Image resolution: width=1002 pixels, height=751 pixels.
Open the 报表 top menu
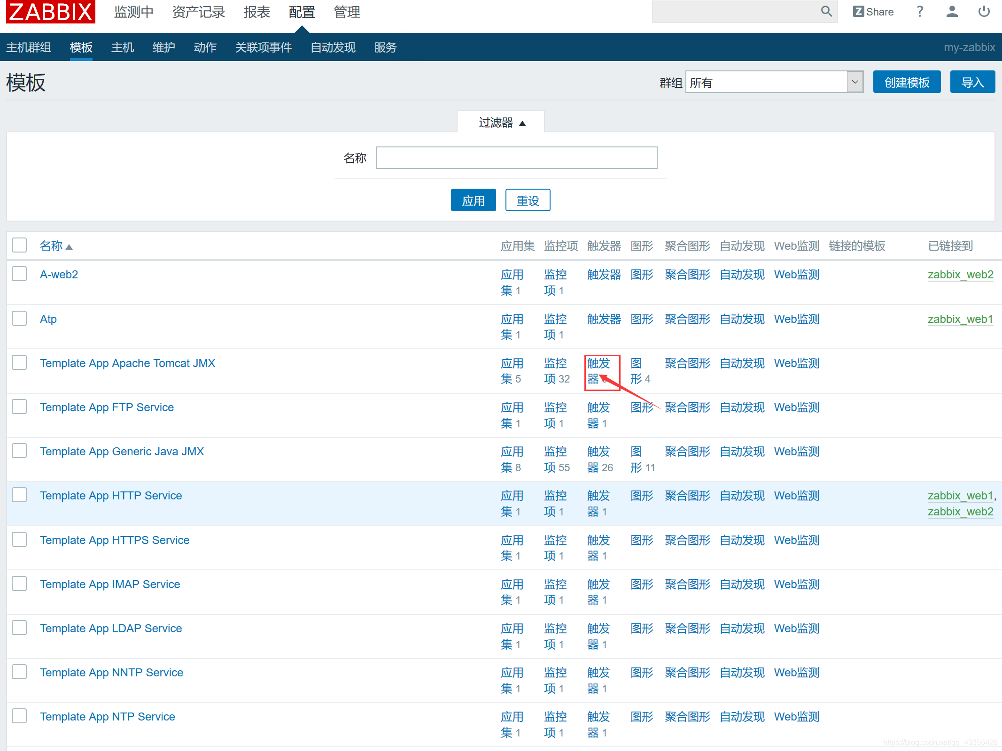point(256,12)
